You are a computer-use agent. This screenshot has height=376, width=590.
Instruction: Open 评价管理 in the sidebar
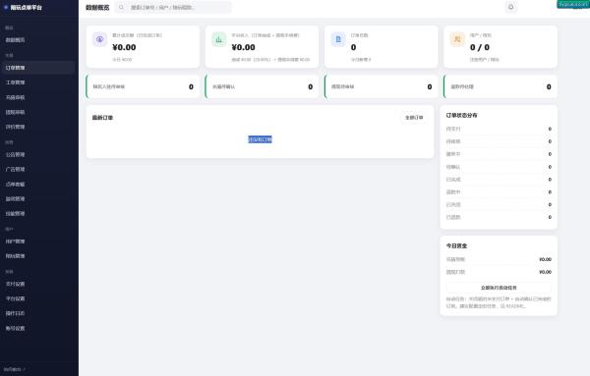[x=37, y=127]
